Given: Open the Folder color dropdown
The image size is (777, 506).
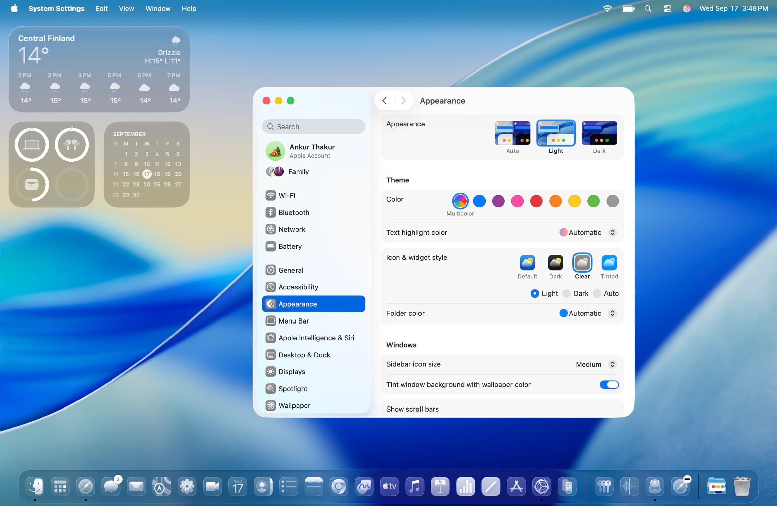Looking at the screenshot, I should pos(612,313).
